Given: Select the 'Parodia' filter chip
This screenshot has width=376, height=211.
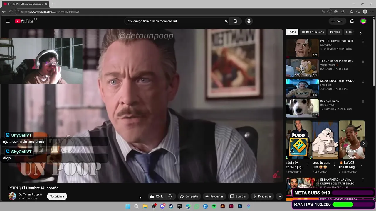Looking at the screenshot, I should [335, 32].
